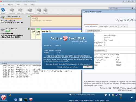Open the terminal icon in taskbar

point(26,100)
